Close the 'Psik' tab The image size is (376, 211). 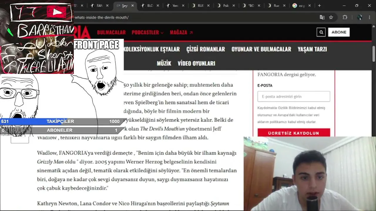[x=234, y=6]
